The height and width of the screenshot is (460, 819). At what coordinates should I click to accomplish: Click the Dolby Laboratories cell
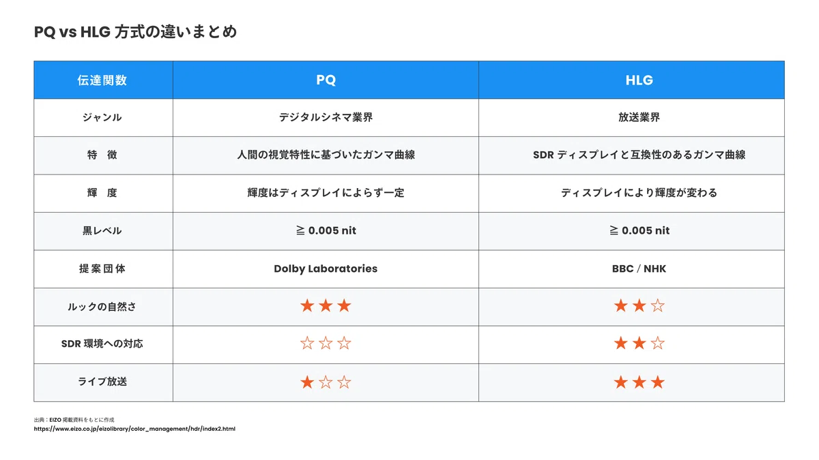(326, 269)
